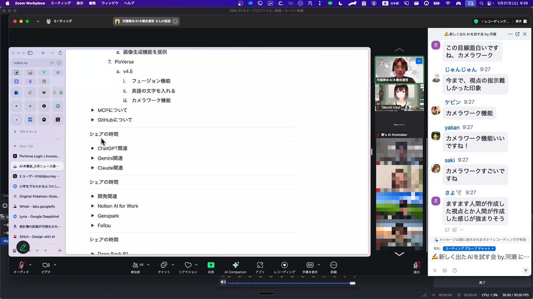Open the 表示 menu in menu bar
Image resolution: width=533 pixels, height=299 pixels.
coord(80,3)
